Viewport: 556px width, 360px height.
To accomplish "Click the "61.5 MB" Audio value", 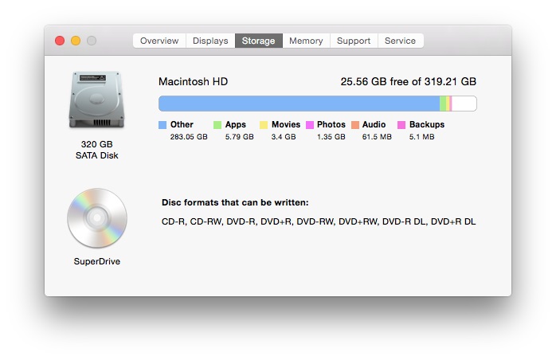I will pyautogui.click(x=377, y=137).
